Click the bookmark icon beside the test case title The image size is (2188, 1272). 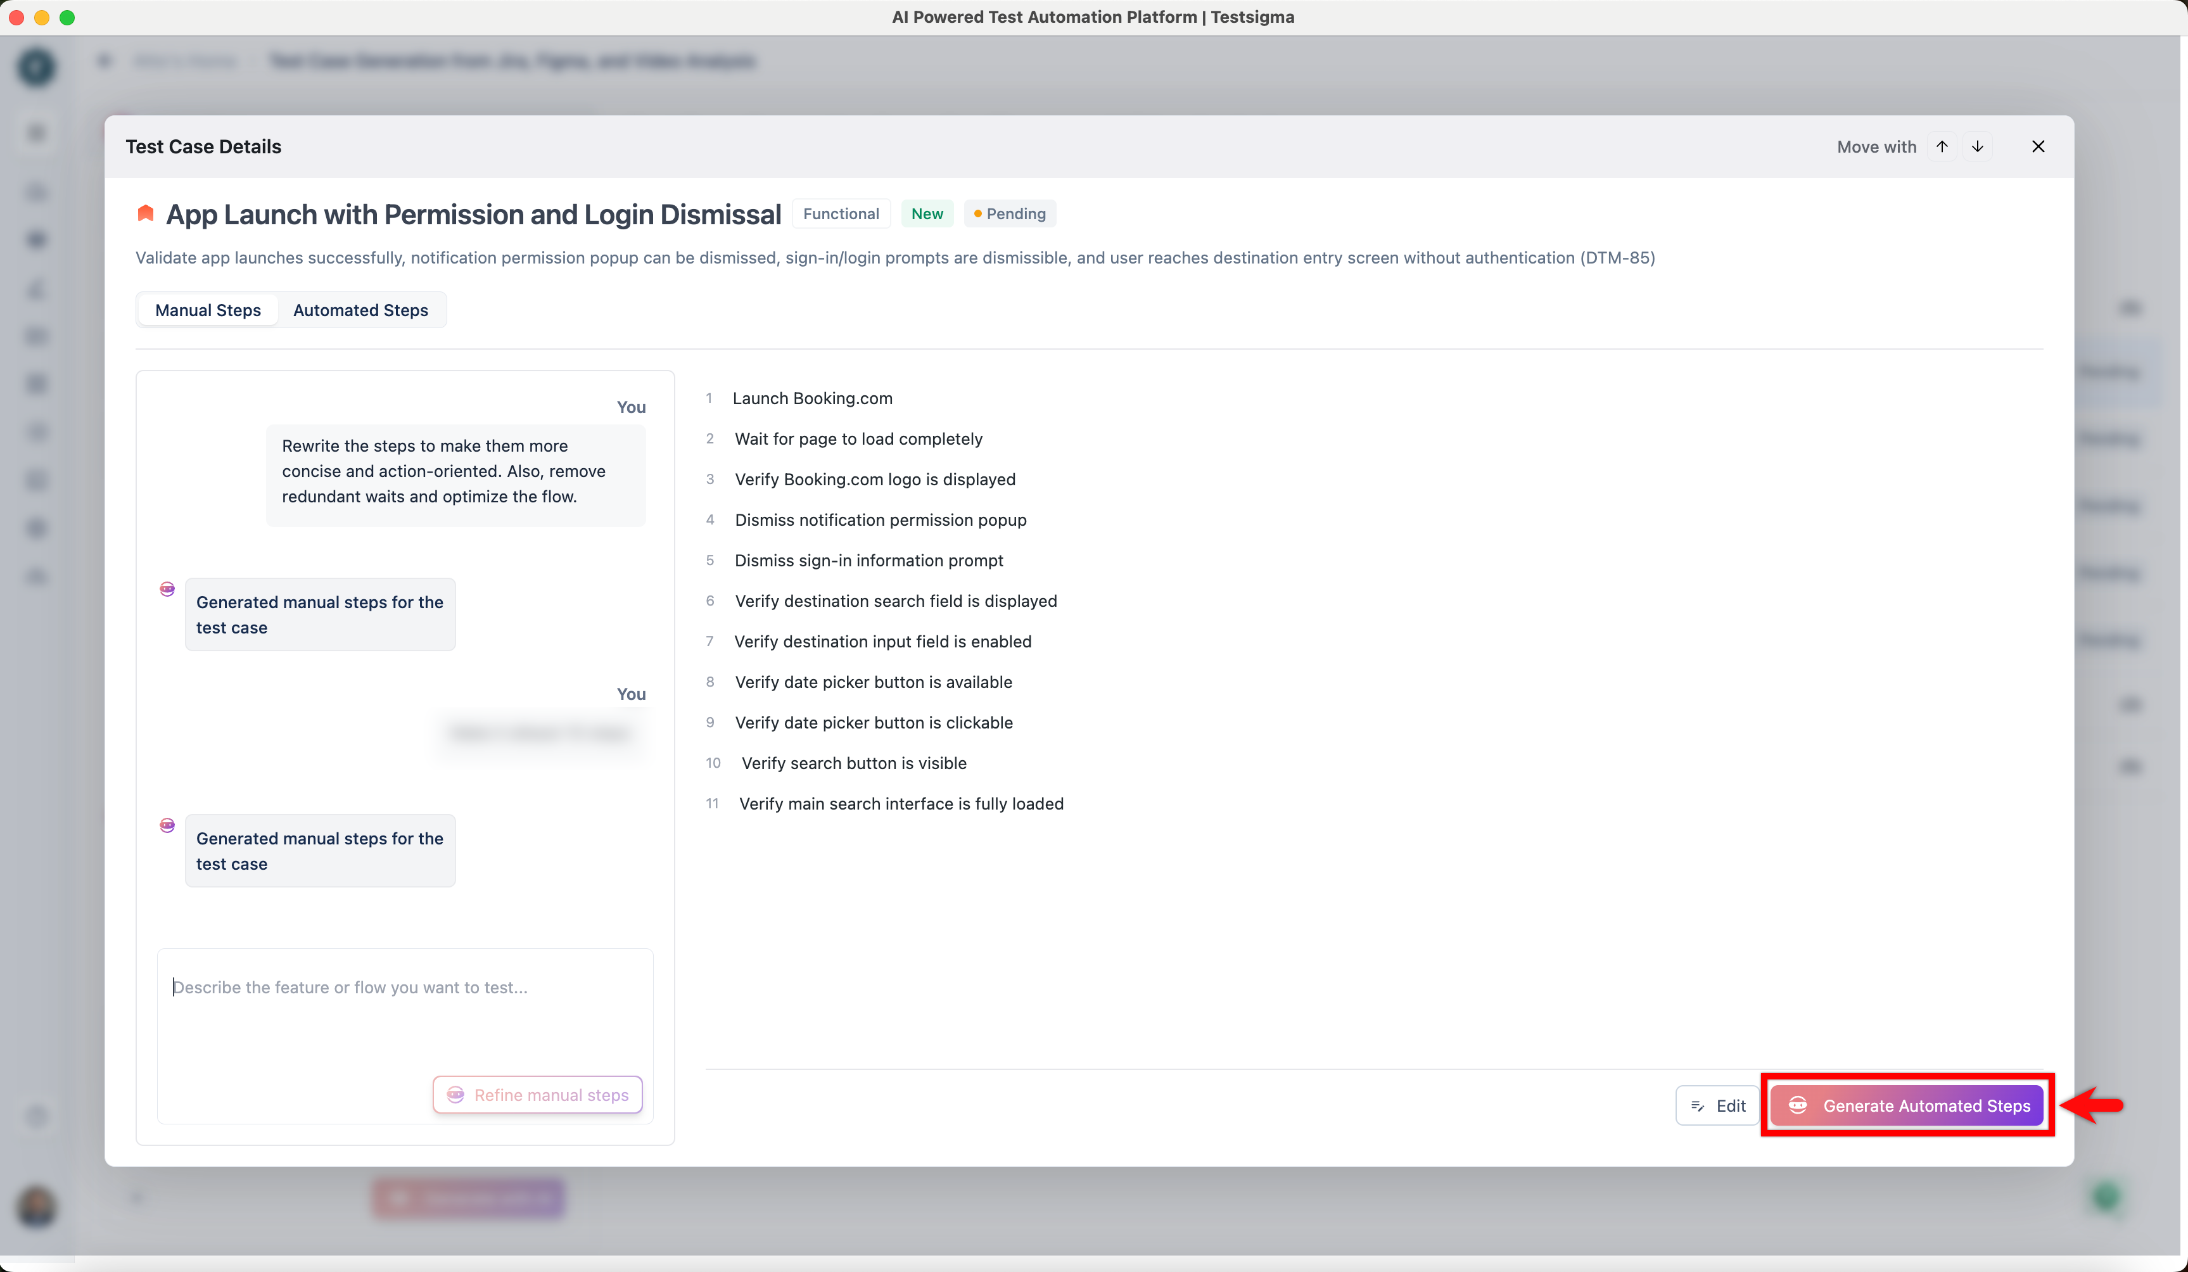click(145, 213)
